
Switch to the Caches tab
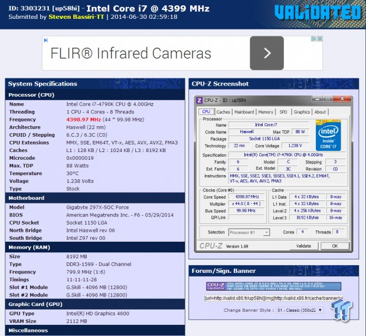(x=223, y=112)
